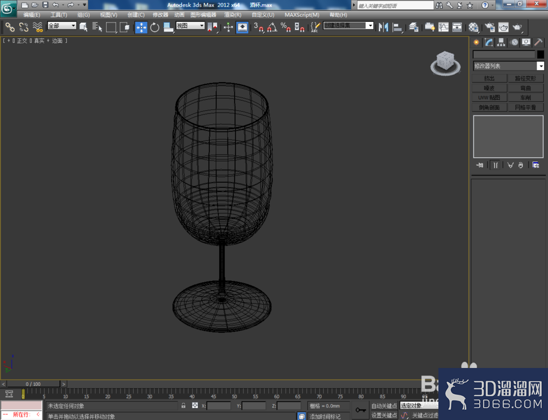Open a file via the folder icon
548x420 pixels.
click(35, 5)
